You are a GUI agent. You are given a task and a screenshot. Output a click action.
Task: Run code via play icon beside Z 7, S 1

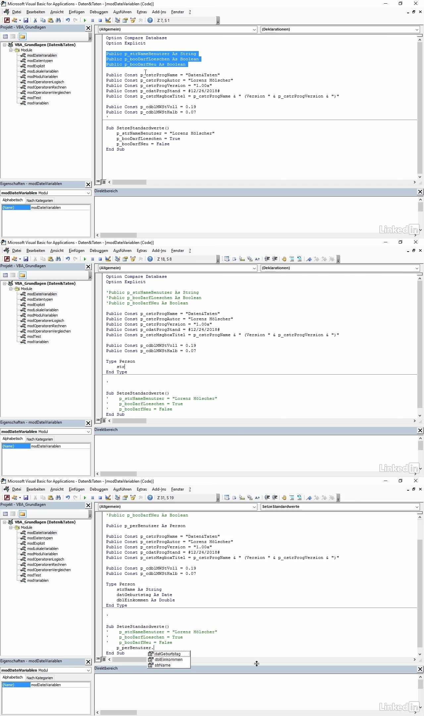coord(85,20)
